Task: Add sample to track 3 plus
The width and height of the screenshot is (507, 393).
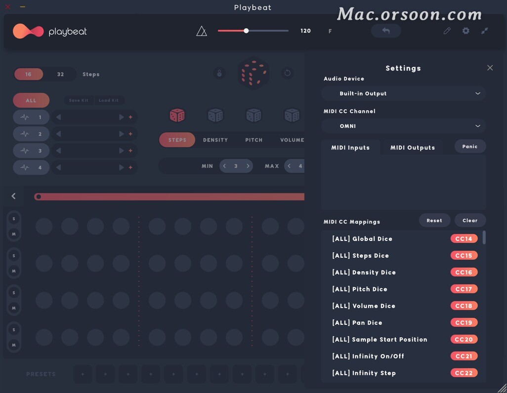Action: (x=130, y=151)
